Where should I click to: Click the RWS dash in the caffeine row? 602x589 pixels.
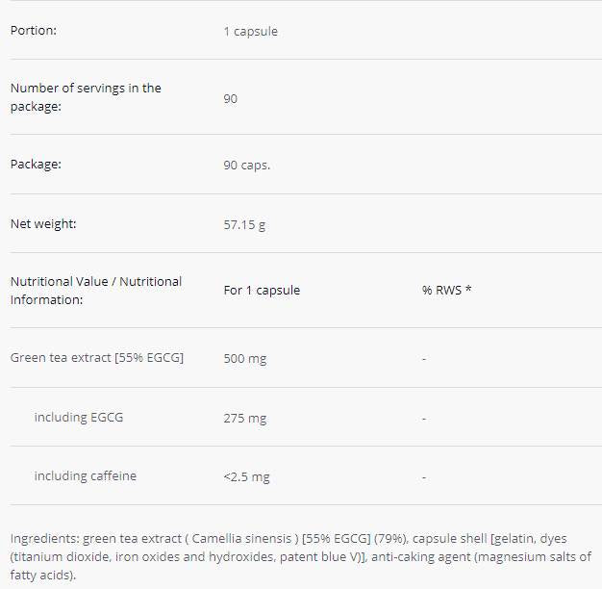pos(424,477)
